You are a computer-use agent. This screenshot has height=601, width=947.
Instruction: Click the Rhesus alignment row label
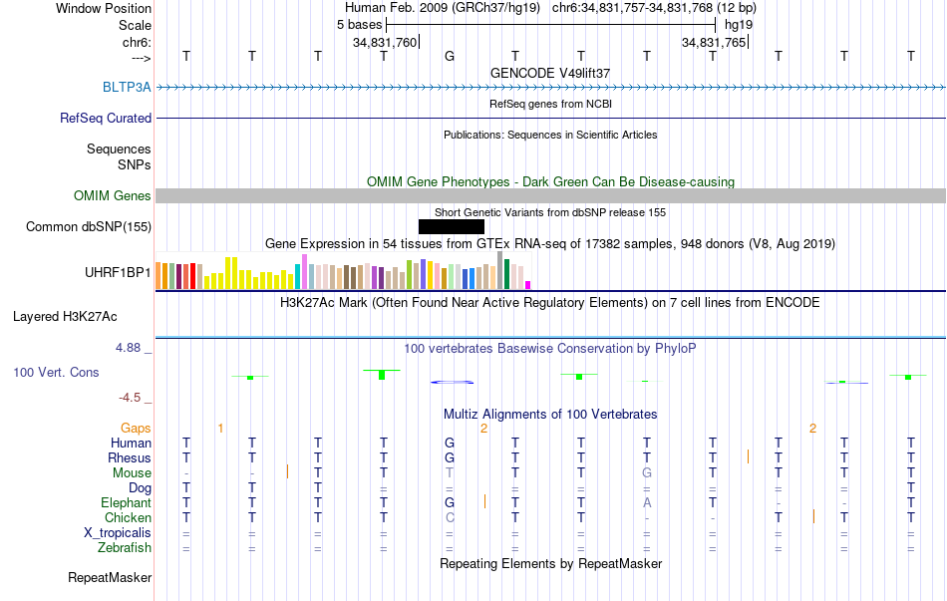(x=130, y=458)
